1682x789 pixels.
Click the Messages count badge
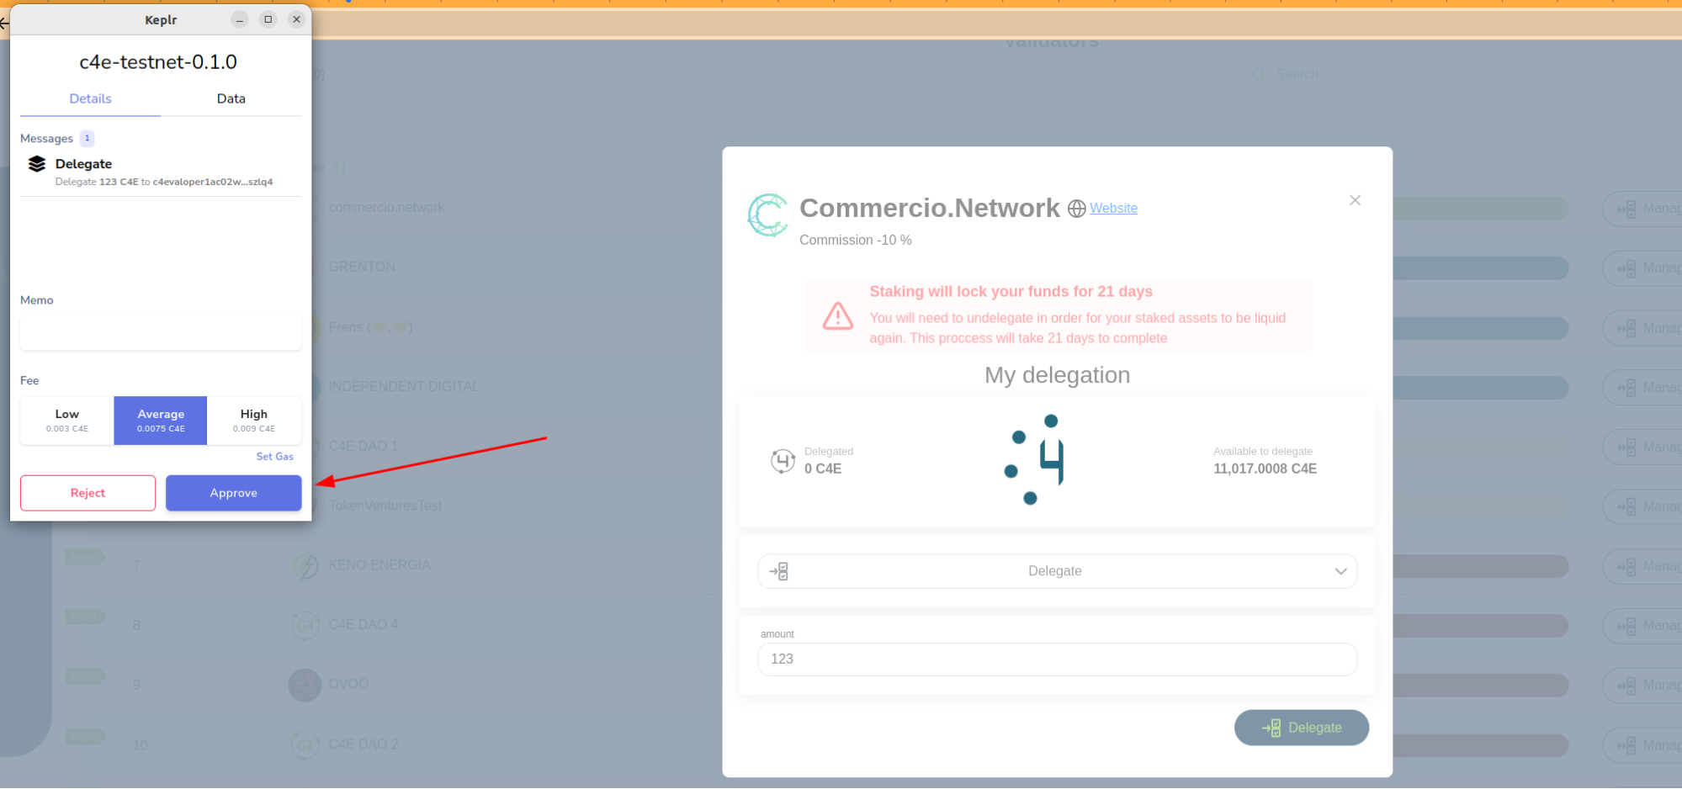coord(87,138)
